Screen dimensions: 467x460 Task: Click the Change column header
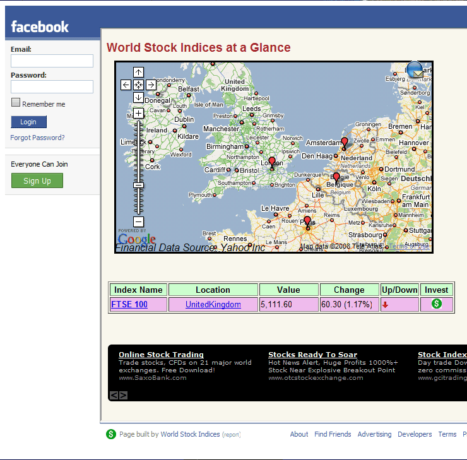tap(349, 290)
